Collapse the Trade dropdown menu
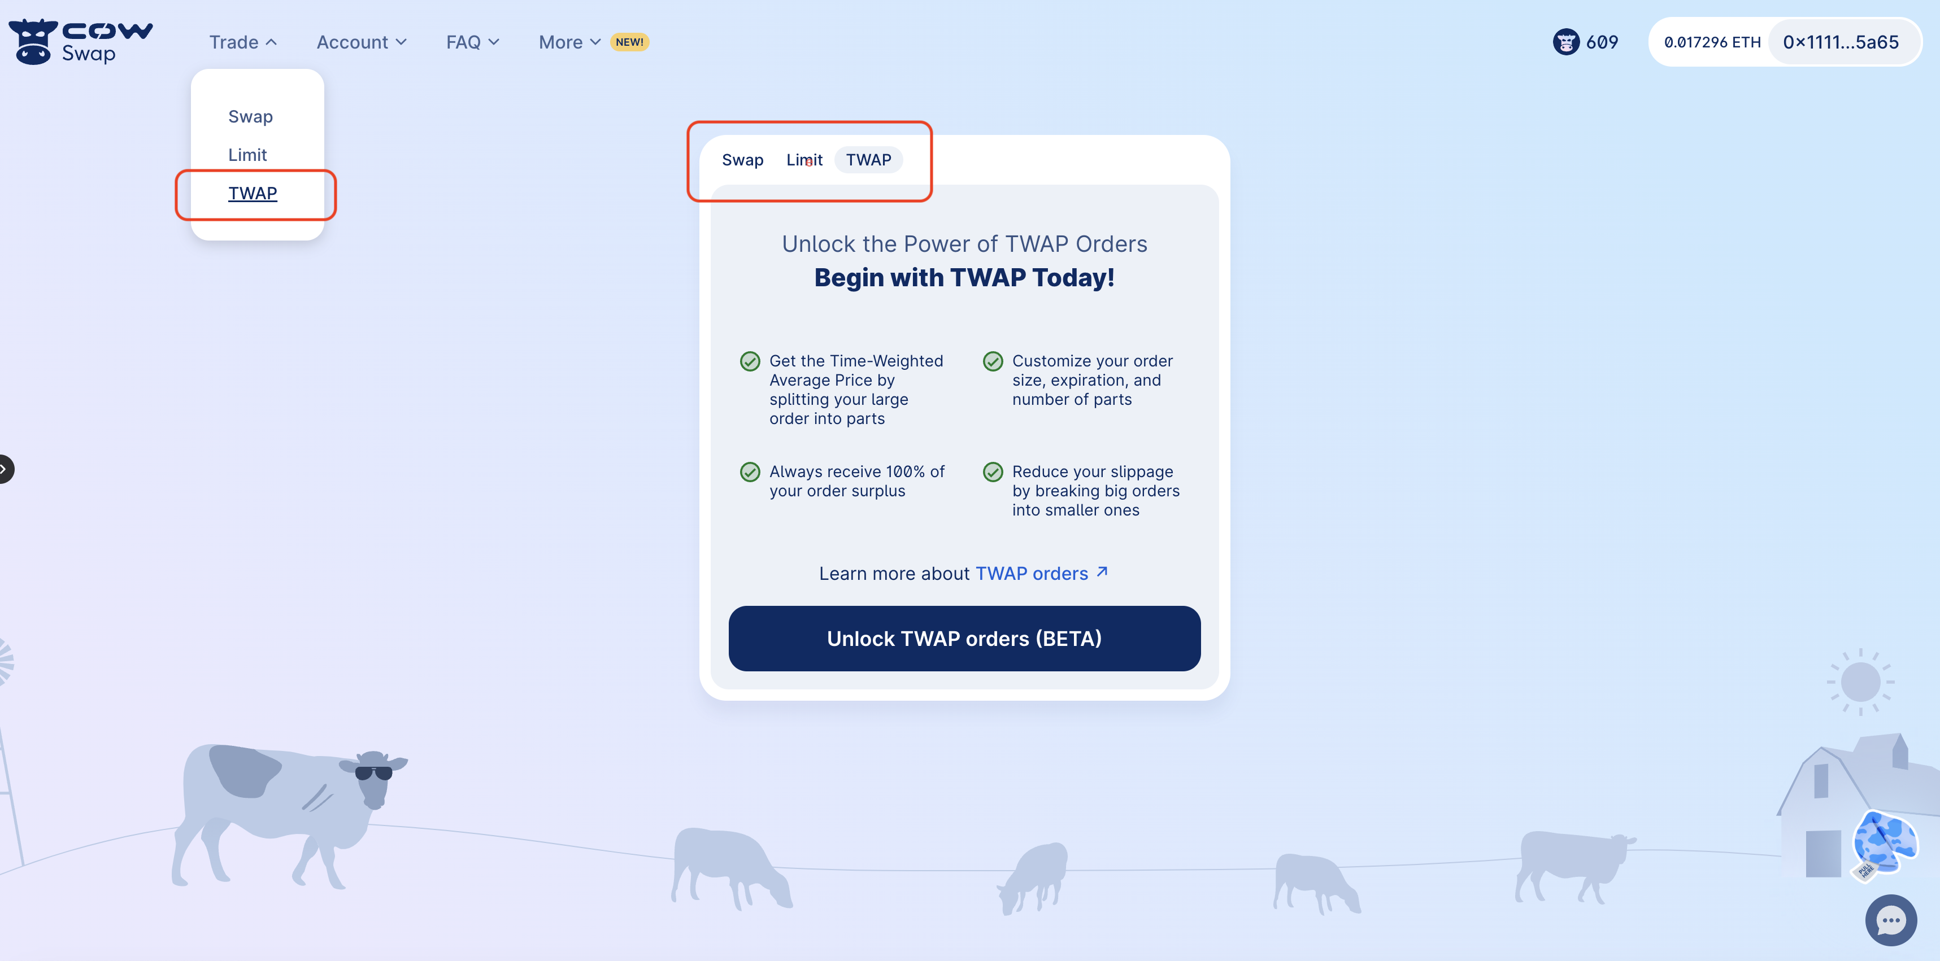 coord(242,42)
